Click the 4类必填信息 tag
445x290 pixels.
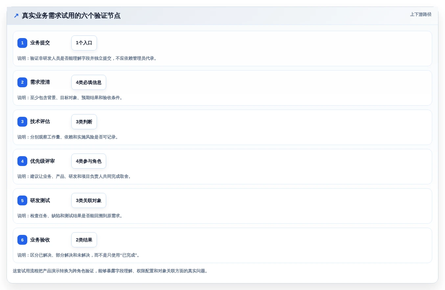pos(89,82)
